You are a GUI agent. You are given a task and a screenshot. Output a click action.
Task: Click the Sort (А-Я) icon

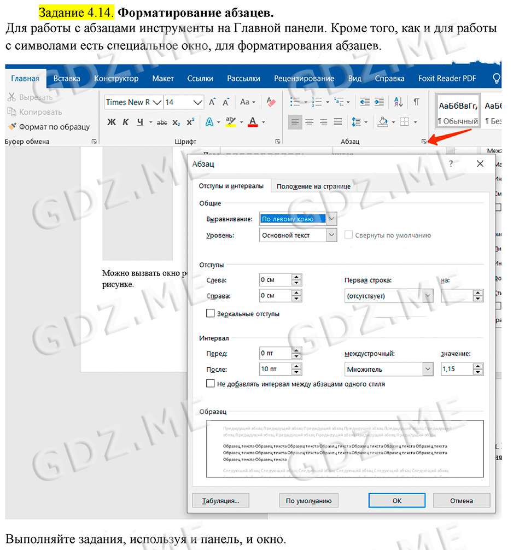(x=398, y=102)
